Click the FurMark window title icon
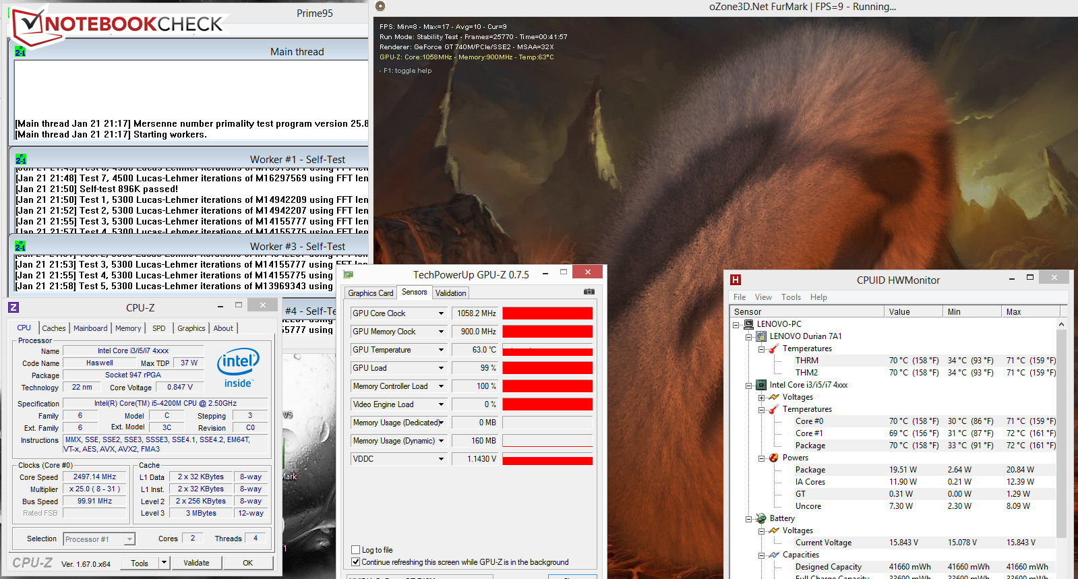Image resolution: width=1078 pixels, height=579 pixels. [380, 6]
